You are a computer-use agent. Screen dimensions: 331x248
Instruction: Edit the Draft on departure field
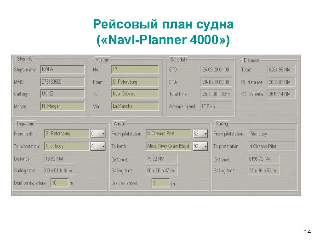pyautogui.click(x=59, y=183)
